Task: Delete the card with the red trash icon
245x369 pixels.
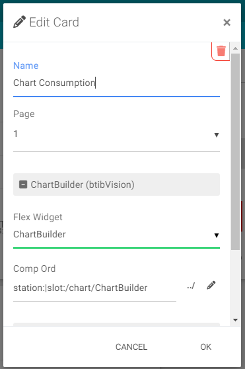Action: 221,51
